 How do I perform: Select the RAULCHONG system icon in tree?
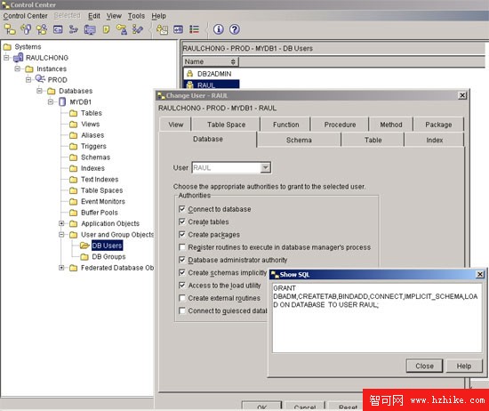18,58
